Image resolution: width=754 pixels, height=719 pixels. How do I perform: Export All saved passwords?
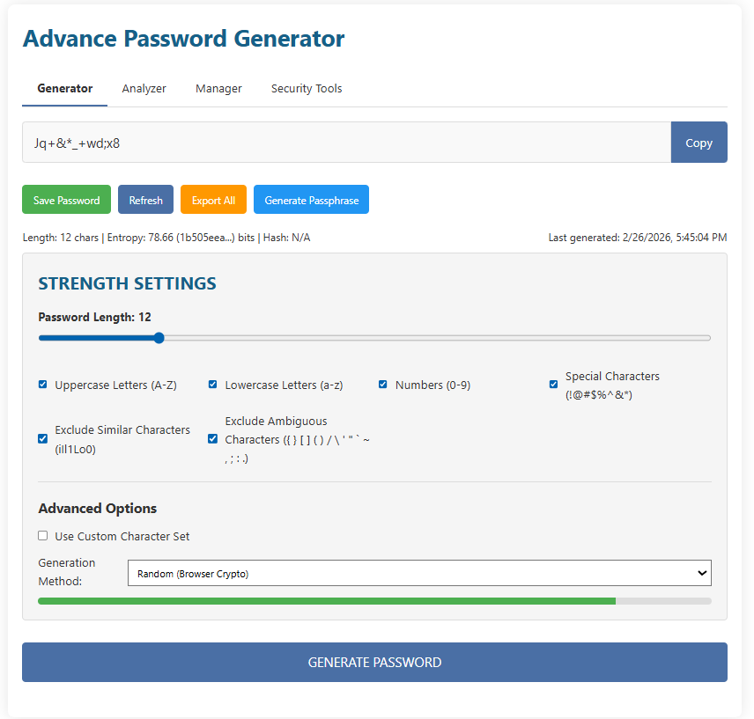point(213,199)
